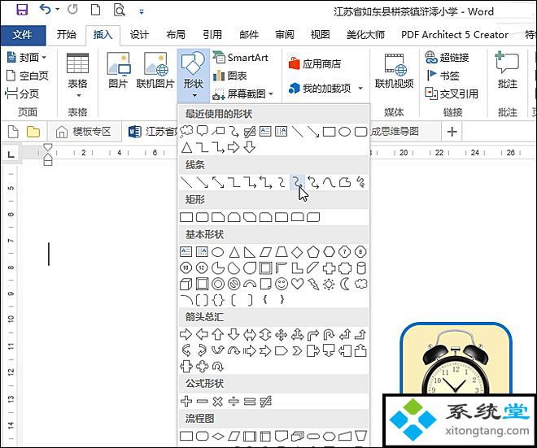This screenshot has width=537, height=448.
Task: Select the curve line tool in 线条
Action: 330,182
